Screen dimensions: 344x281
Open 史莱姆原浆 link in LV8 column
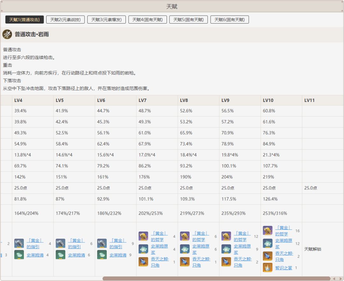[x=201, y=249]
